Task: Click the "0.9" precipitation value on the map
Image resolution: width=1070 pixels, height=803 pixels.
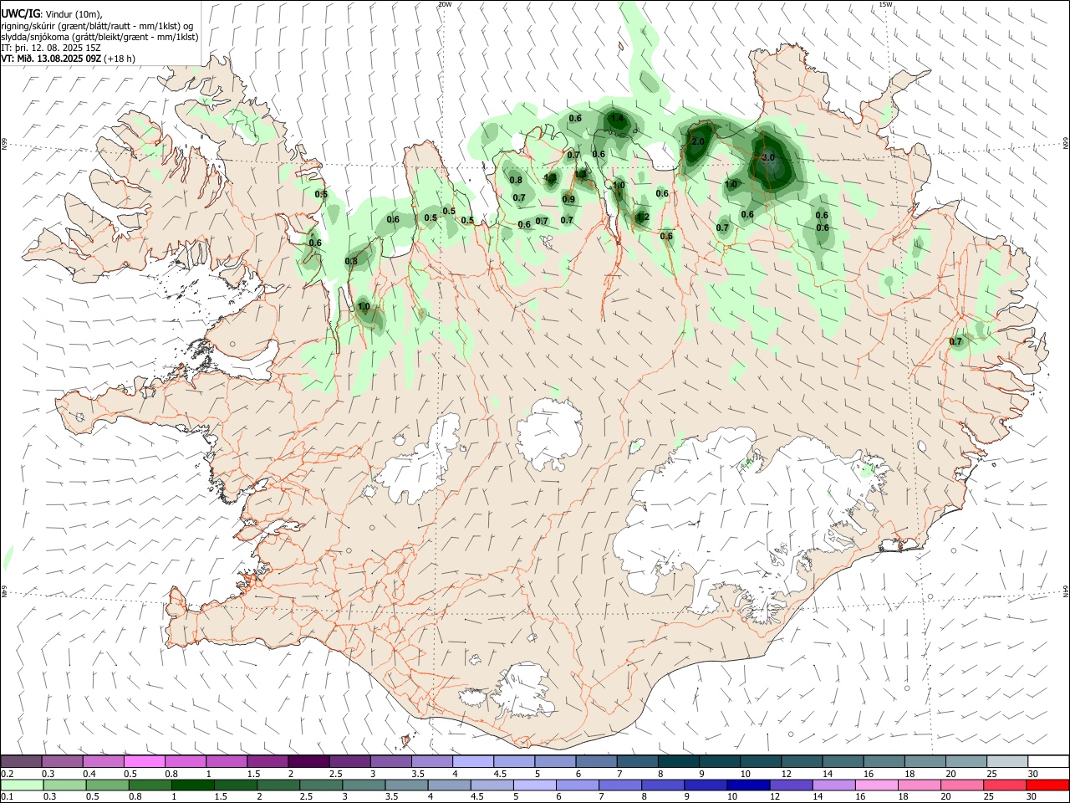Action: [x=568, y=199]
